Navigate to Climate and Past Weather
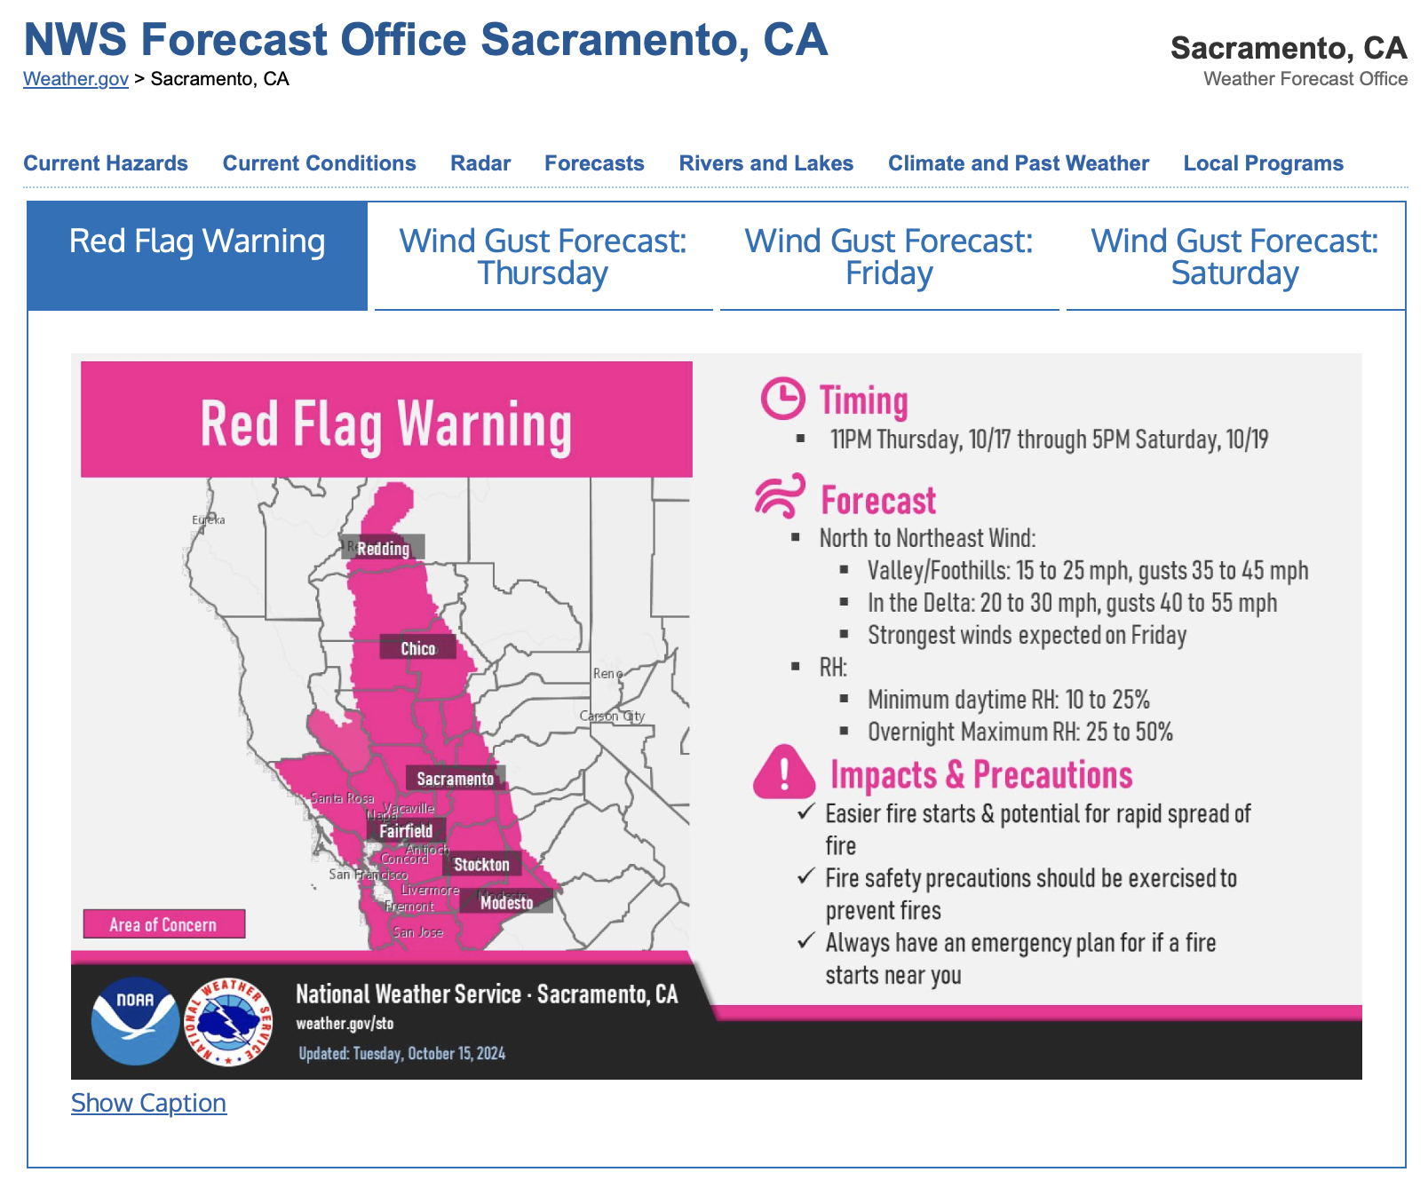The height and width of the screenshot is (1188, 1428). (1019, 162)
